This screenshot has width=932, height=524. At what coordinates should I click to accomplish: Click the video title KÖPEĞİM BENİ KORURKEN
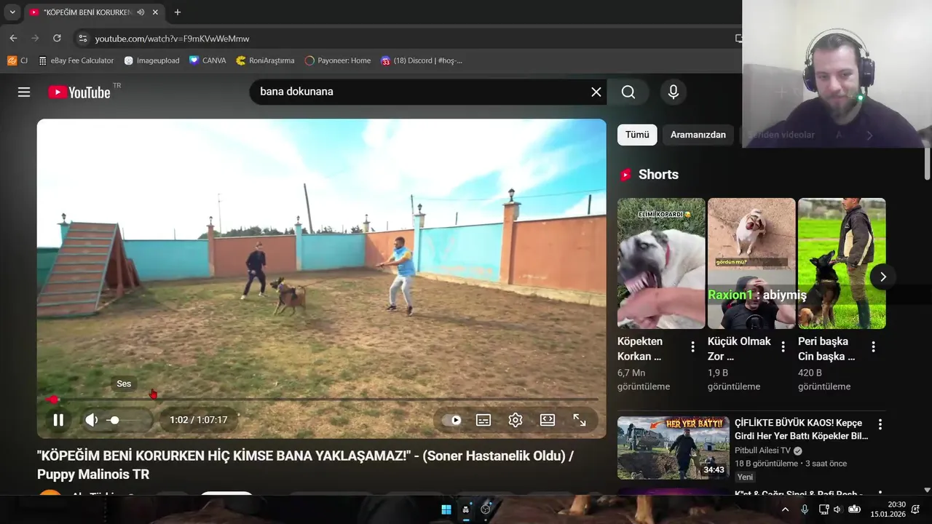pos(305,465)
